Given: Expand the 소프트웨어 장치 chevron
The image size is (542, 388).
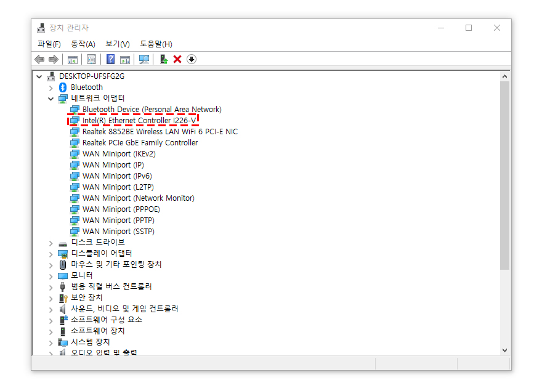Looking at the screenshot, I should [51, 332].
